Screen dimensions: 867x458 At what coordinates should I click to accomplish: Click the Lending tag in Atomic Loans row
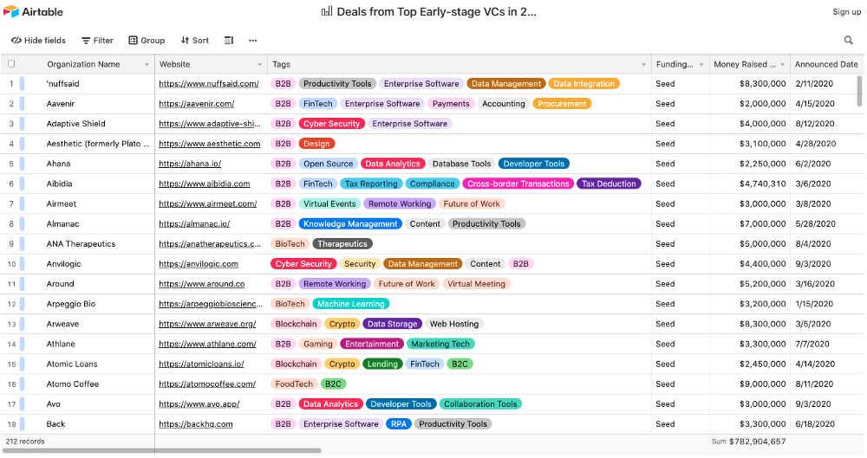coord(382,364)
